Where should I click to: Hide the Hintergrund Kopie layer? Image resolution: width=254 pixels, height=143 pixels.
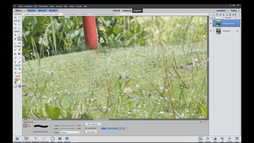pyautogui.click(x=211, y=23)
